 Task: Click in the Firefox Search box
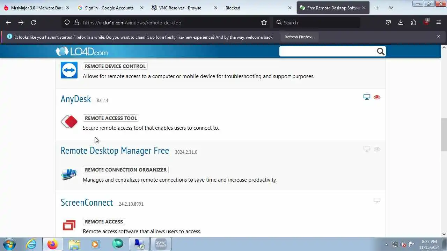tap(316, 22)
